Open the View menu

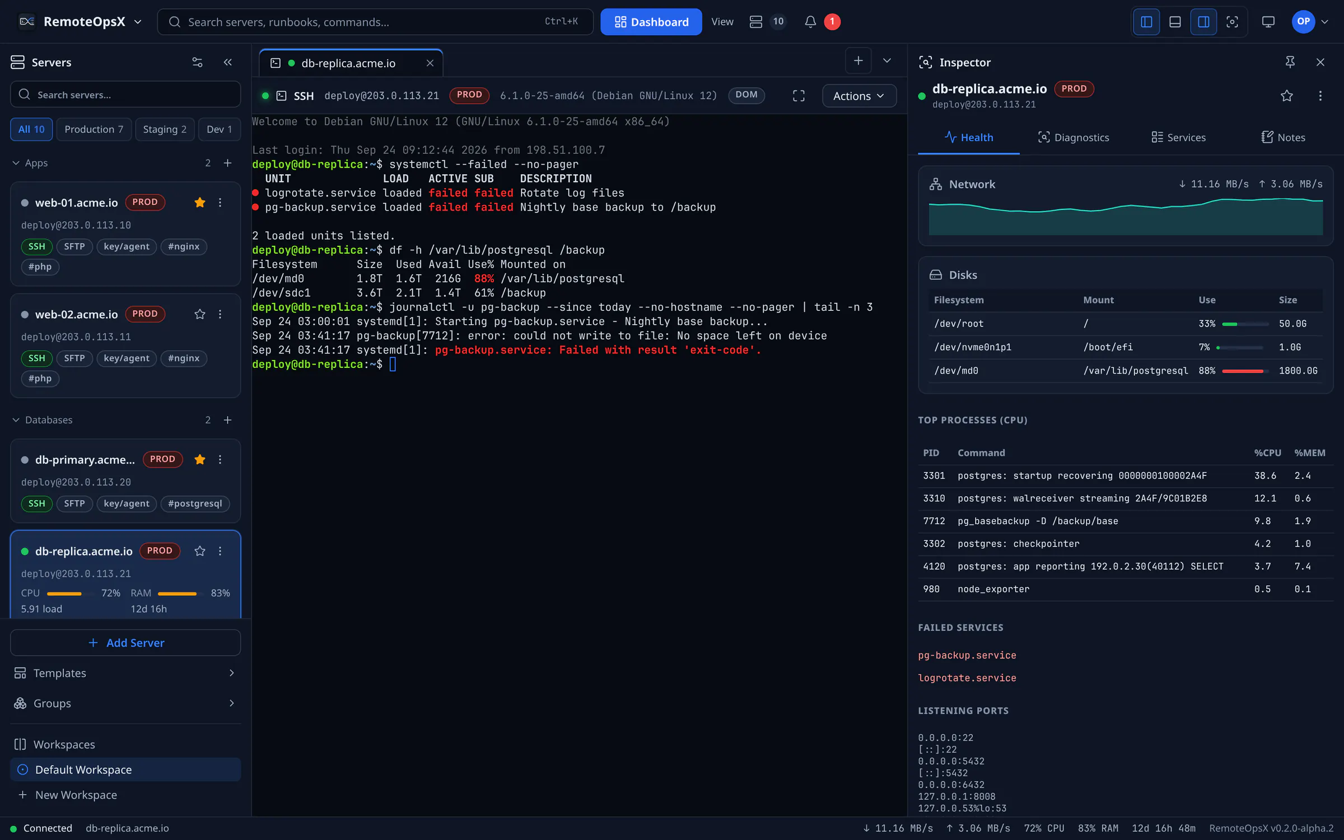click(x=722, y=22)
